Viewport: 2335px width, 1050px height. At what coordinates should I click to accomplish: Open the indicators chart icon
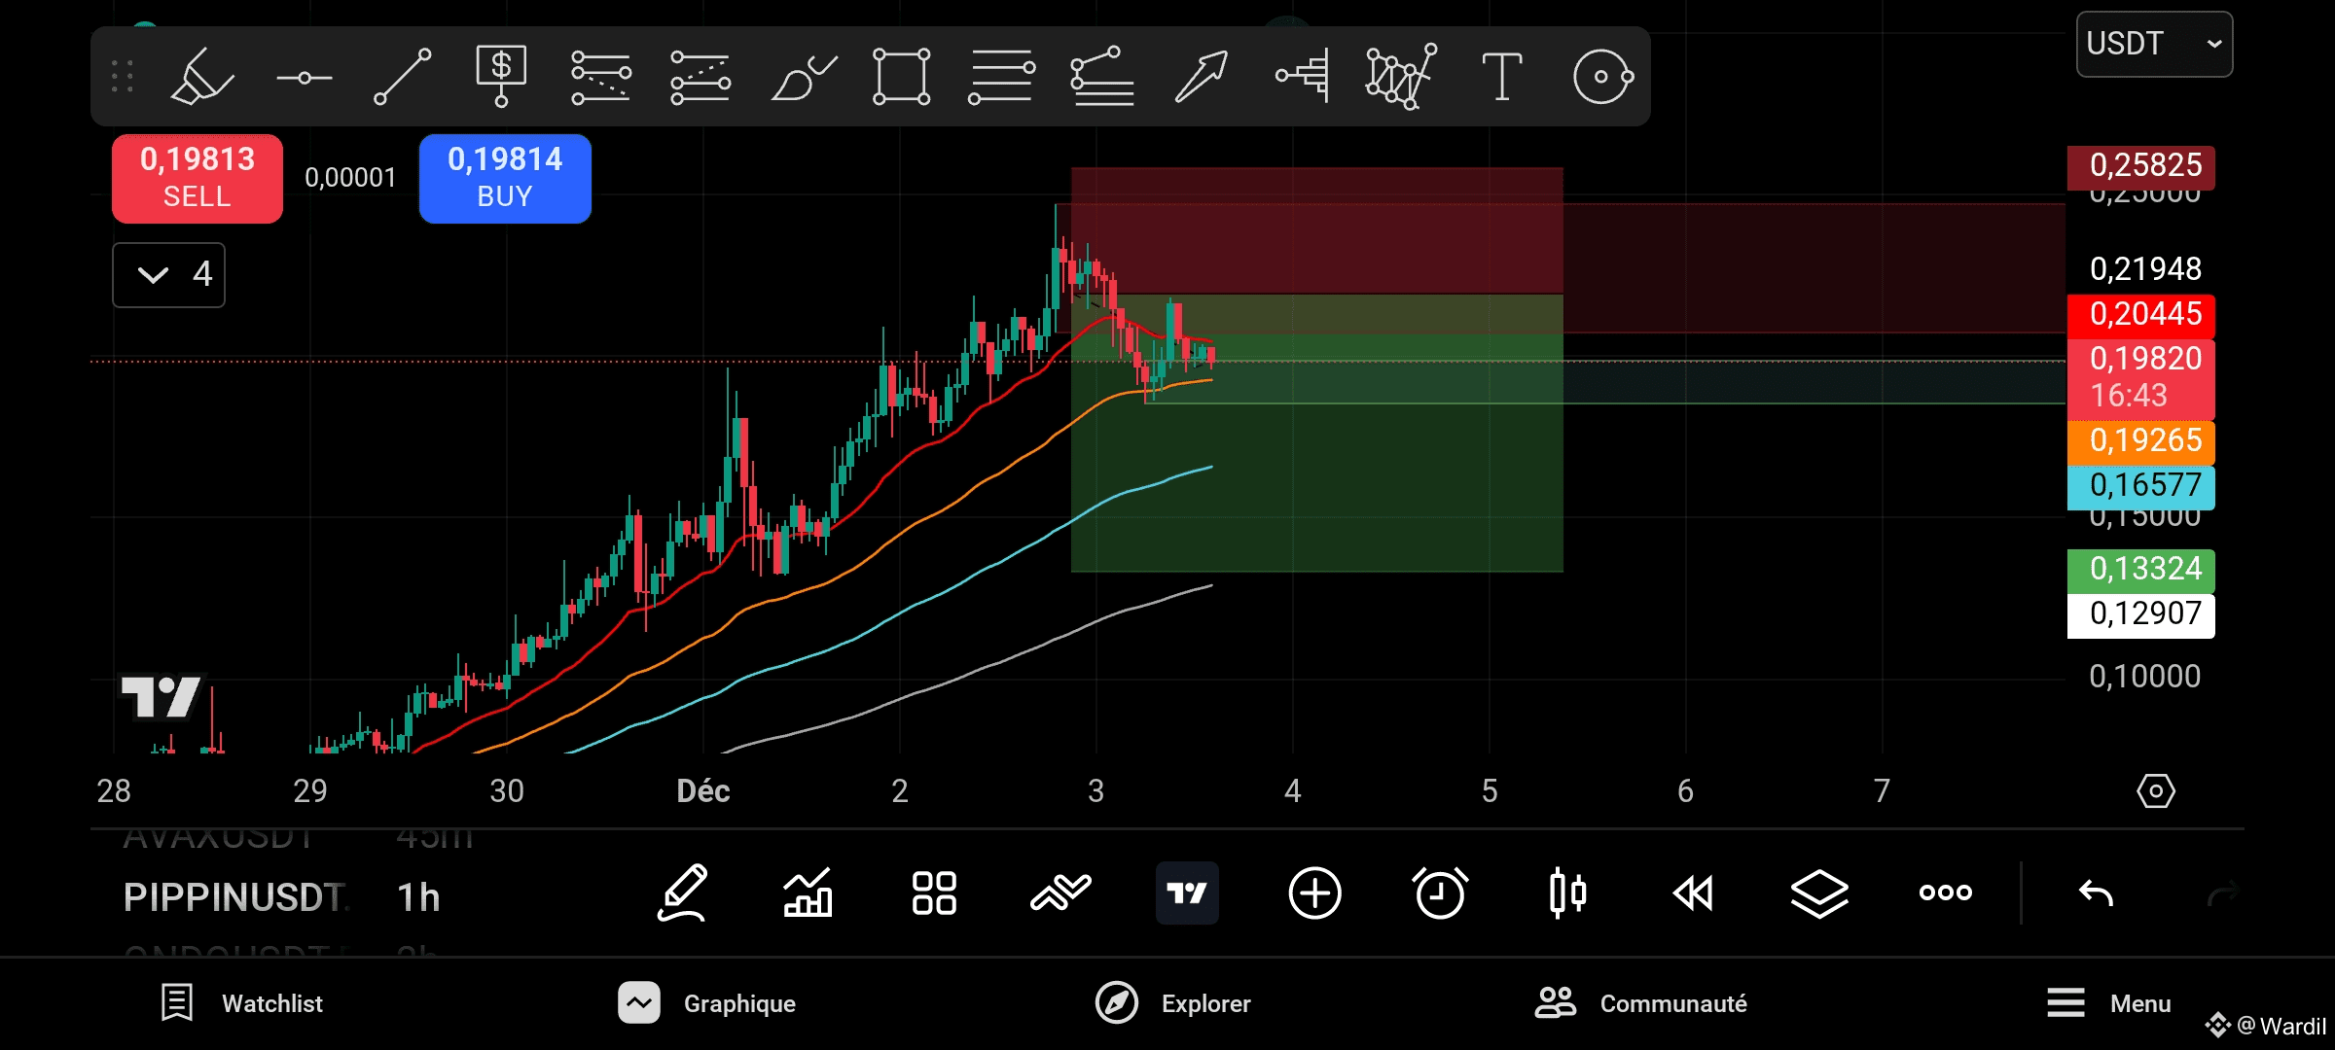pos(808,892)
